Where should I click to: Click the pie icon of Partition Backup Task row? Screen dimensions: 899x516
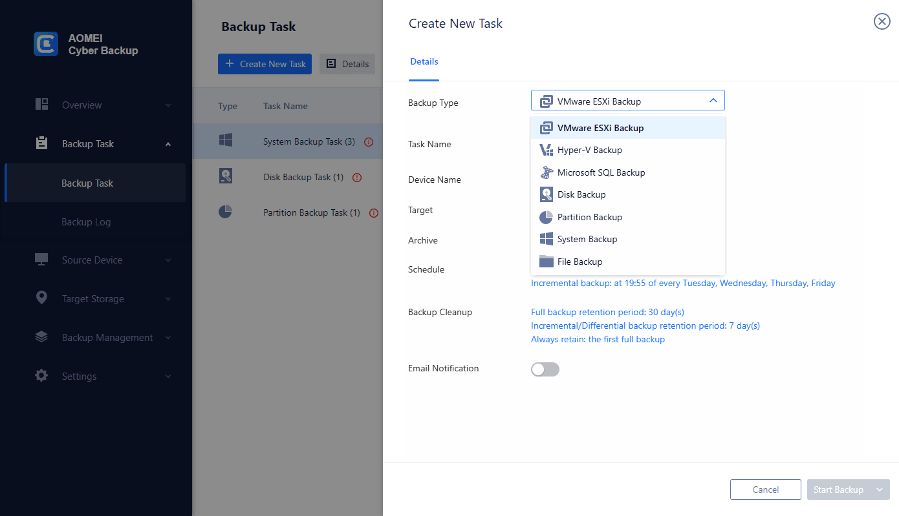(x=225, y=211)
